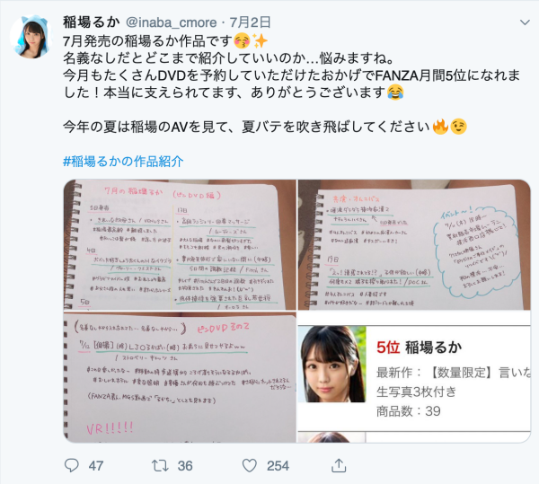Open the share upload icon
Screen dimensions: 539x484
[339, 465]
